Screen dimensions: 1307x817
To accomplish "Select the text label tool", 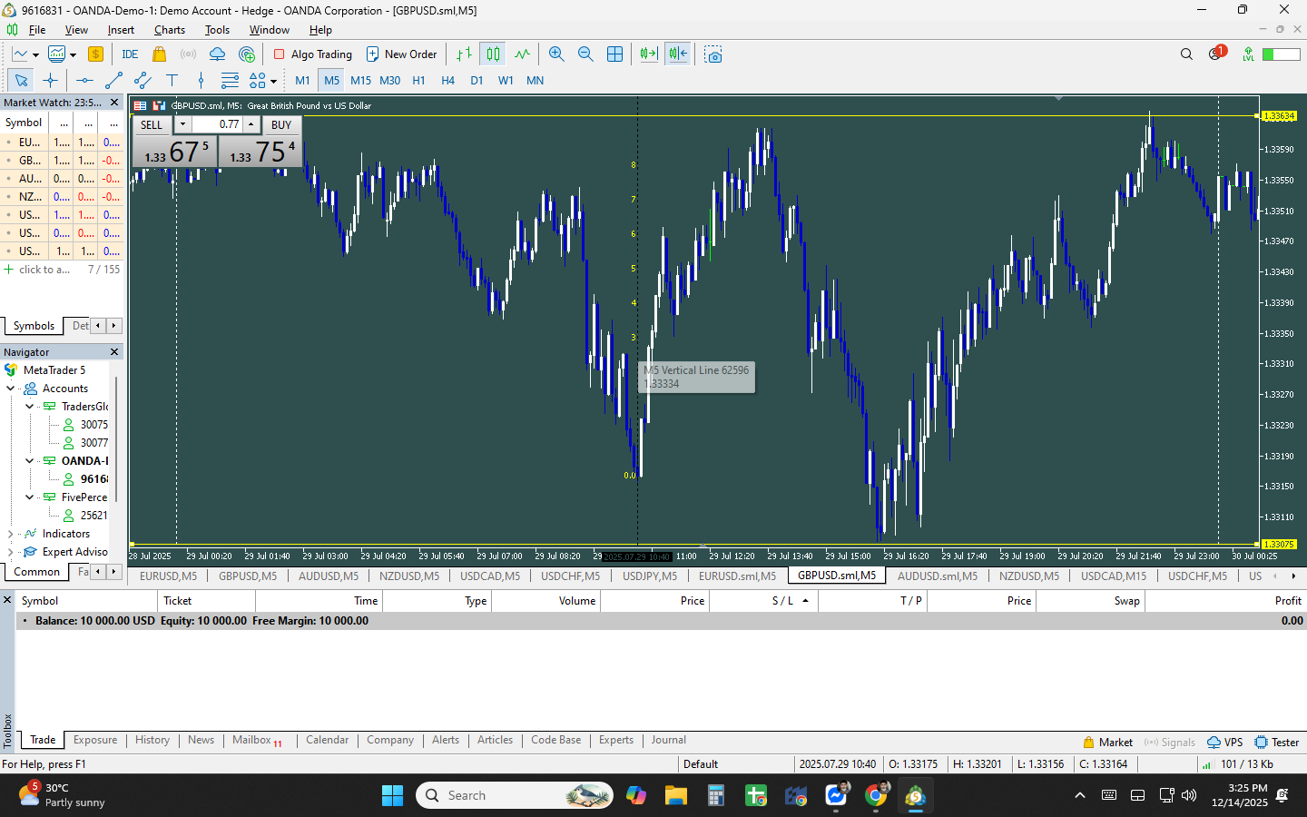I will coord(172,80).
